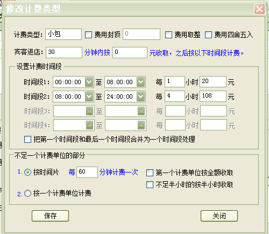Open the disabled 时间段3 start time dropdown

pyautogui.click(x=90, y=111)
